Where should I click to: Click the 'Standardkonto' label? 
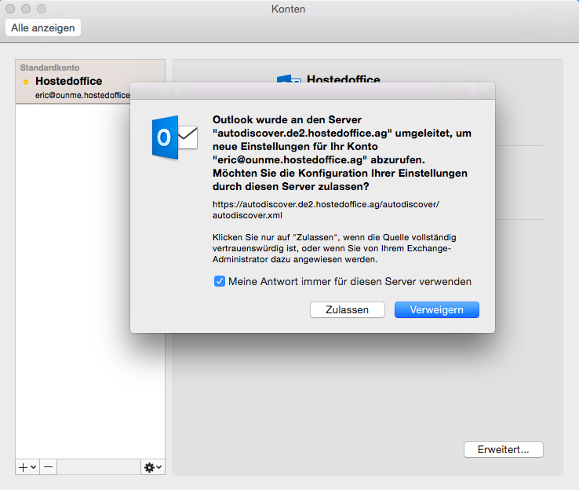(x=50, y=68)
